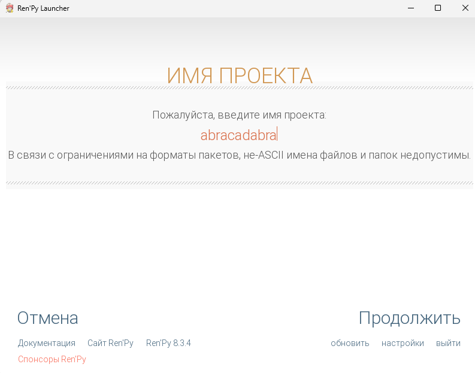Close the Ren'Py Launcher window
The height and width of the screenshot is (373, 475).
[465, 8]
